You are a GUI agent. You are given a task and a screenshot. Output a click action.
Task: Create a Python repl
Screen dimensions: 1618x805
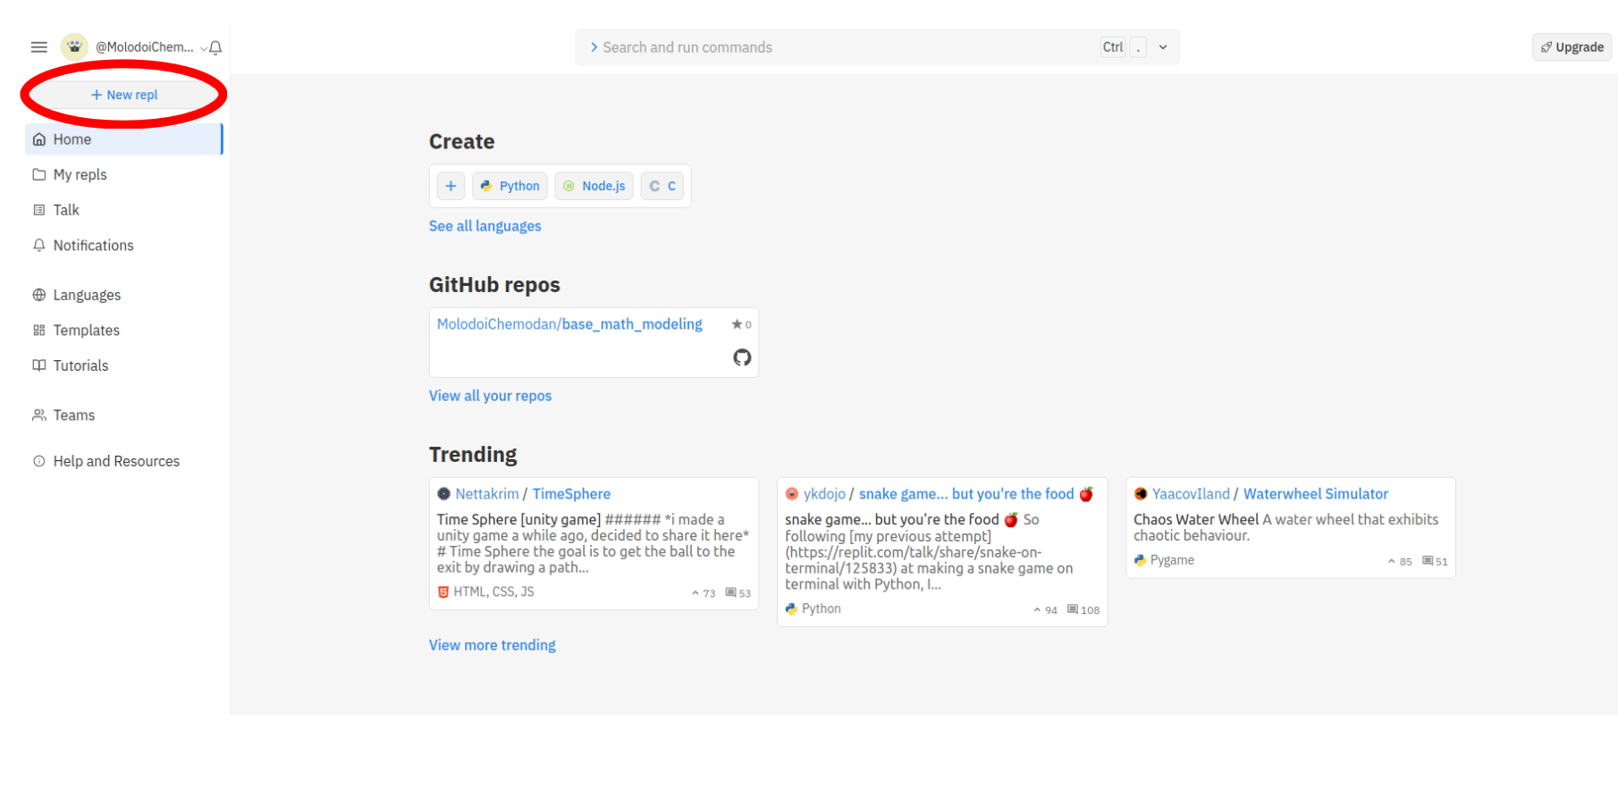[510, 186]
